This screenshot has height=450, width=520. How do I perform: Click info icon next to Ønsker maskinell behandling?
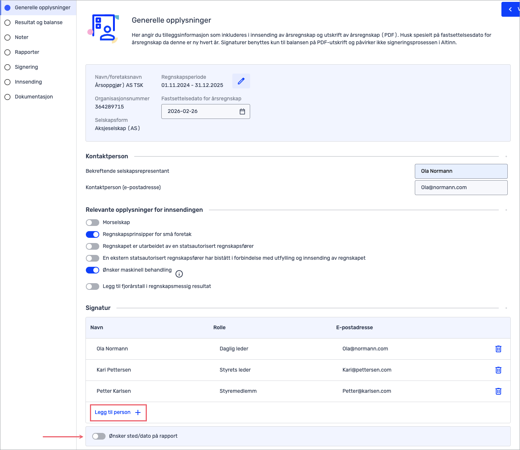(179, 274)
